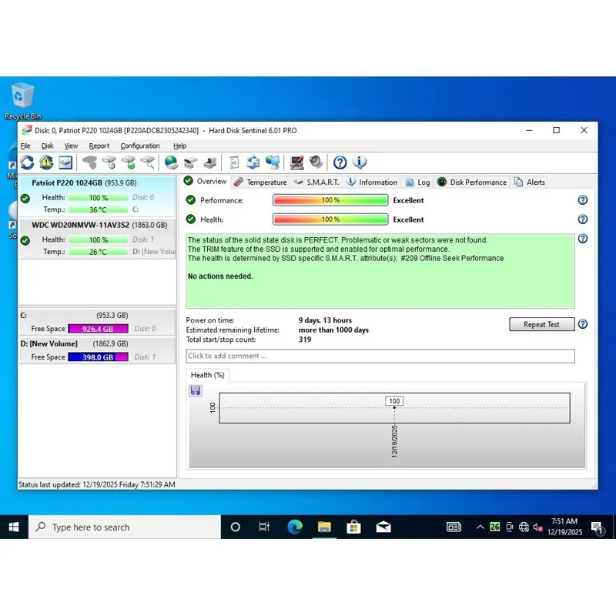Screen dimensions: 616x616
Task: Switch to the Alerts tab
Action: click(x=530, y=182)
